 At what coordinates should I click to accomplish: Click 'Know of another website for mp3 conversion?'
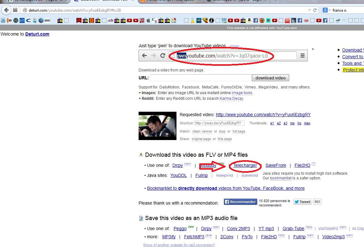(179, 245)
